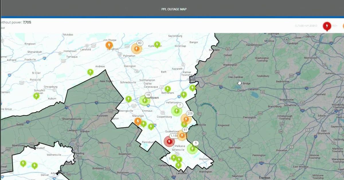Expand the 208 outage cluster near Coopersburg
This screenshot has height=180, width=344.
click(190, 113)
